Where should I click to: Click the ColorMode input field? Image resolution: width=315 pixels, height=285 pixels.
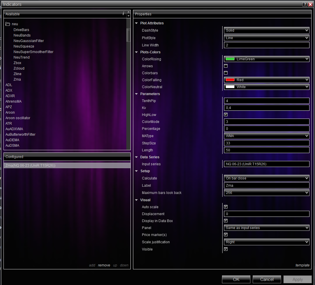tap(267, 121)
